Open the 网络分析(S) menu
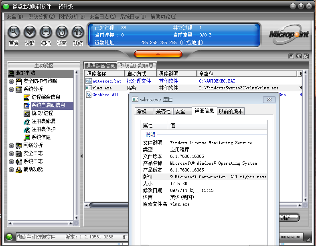The width and height of the screenshot is (316, 246). pyautogui.click(x=72, y=16)
